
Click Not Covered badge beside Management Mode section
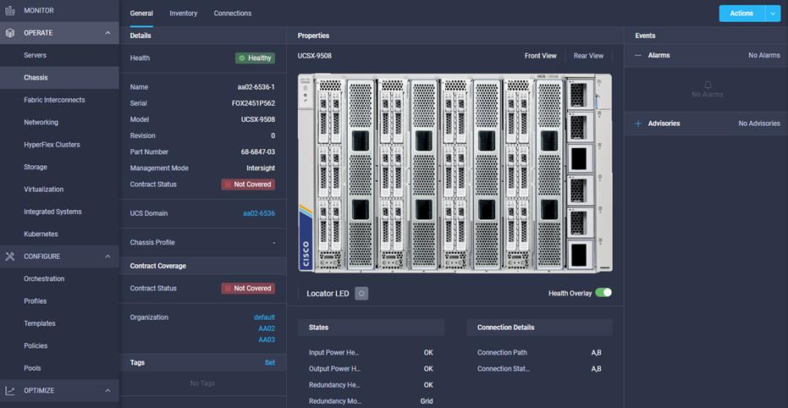tap(248, 185)
